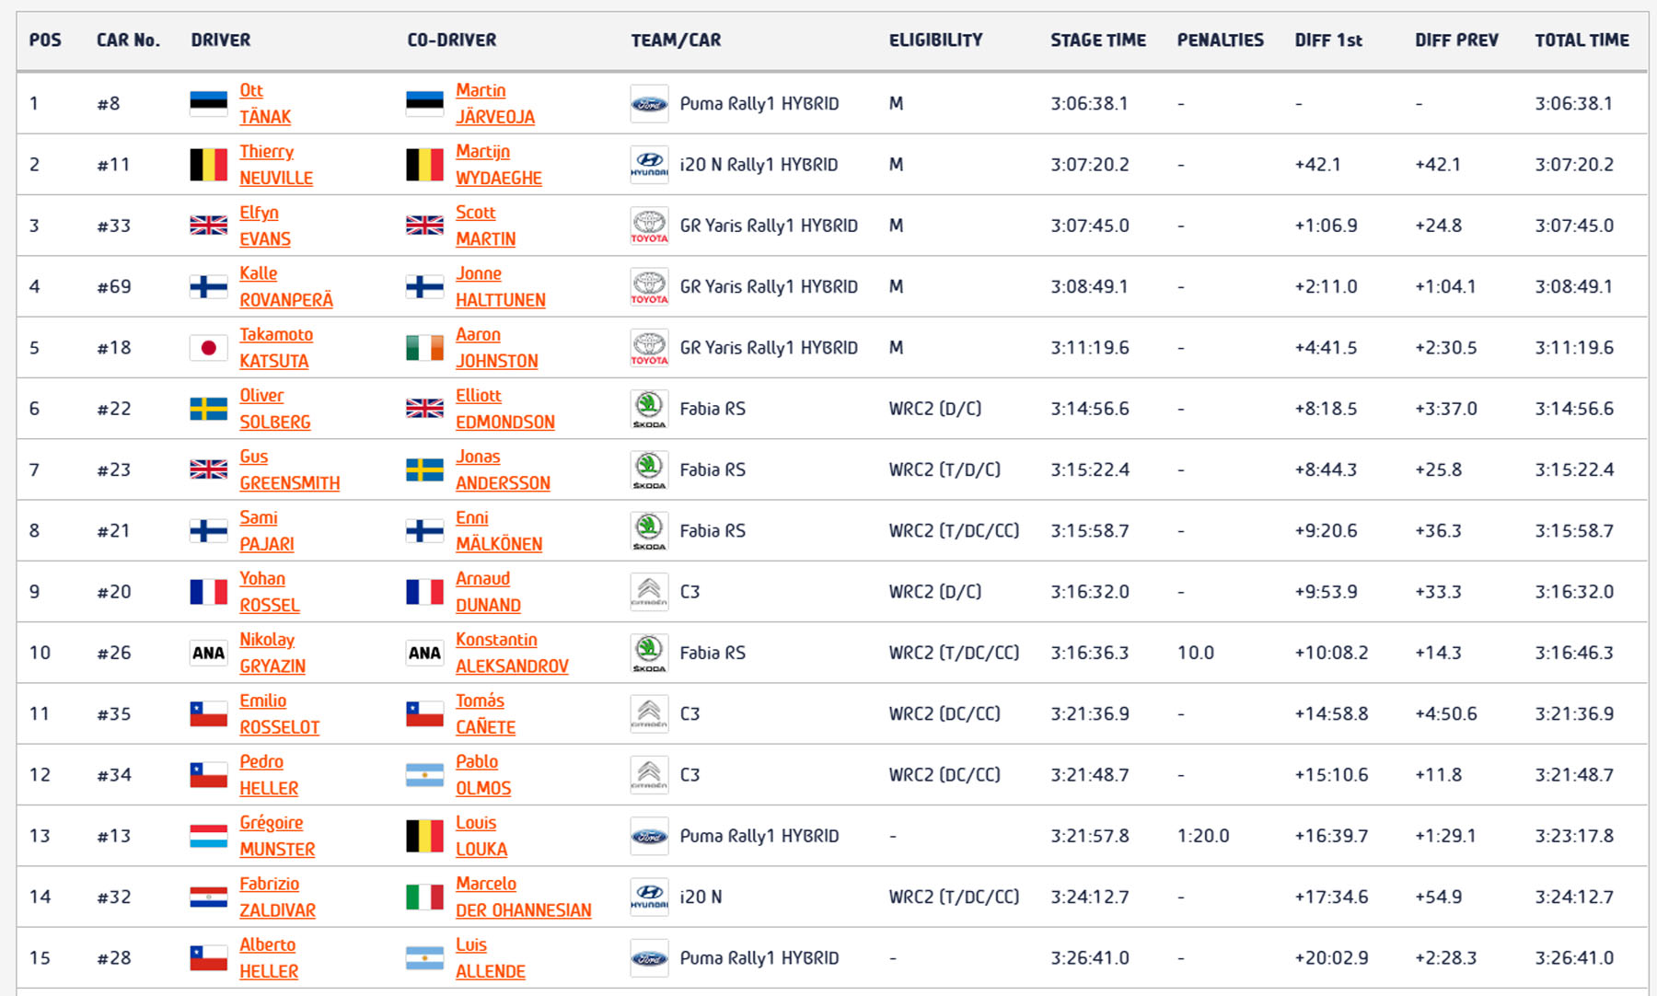
Task: Click the Toyota logo in Rovanperä's row
Action: (x=649, y=286)
